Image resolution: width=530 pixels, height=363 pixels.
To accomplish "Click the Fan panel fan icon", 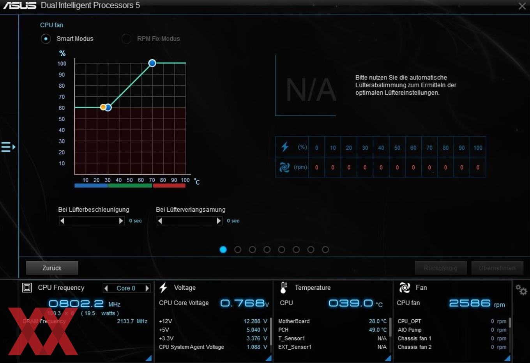I will (405, 288).
